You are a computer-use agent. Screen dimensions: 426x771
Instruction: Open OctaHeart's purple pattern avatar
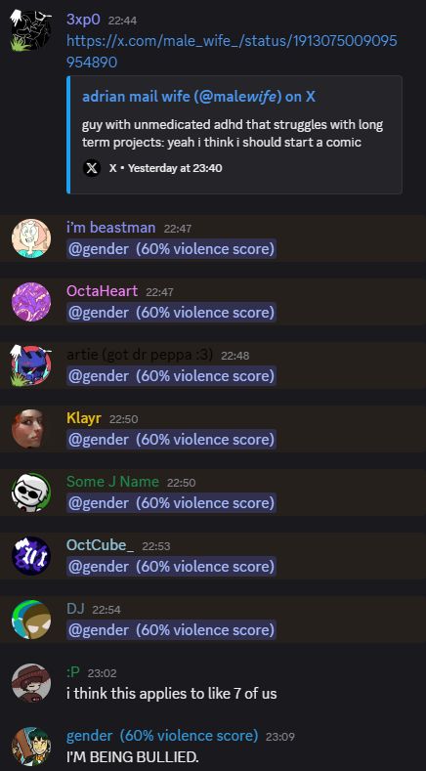click(31, 302)
